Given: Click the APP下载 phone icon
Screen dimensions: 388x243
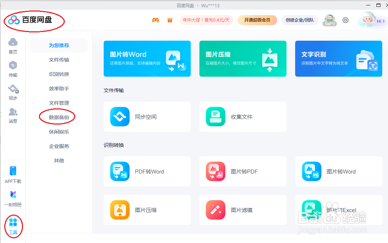Looking at the screenshot, I should (x=13, y=171).
